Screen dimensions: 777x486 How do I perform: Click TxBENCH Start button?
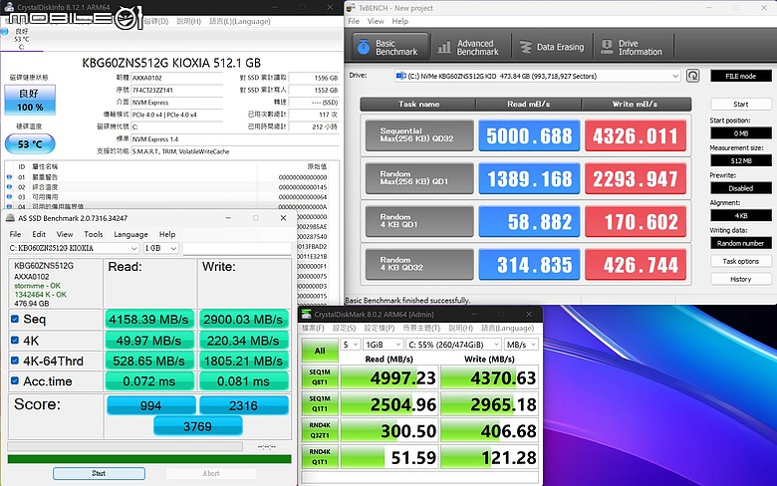[741, 104]
